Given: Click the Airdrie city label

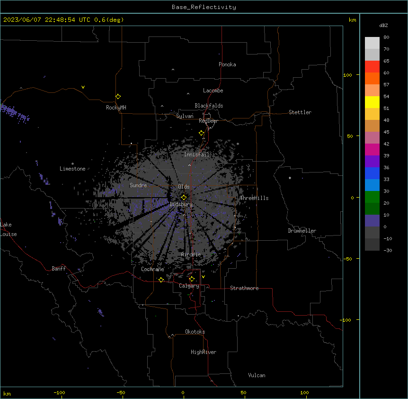Looking at the screenshot, I should click(x=191, y=254).
